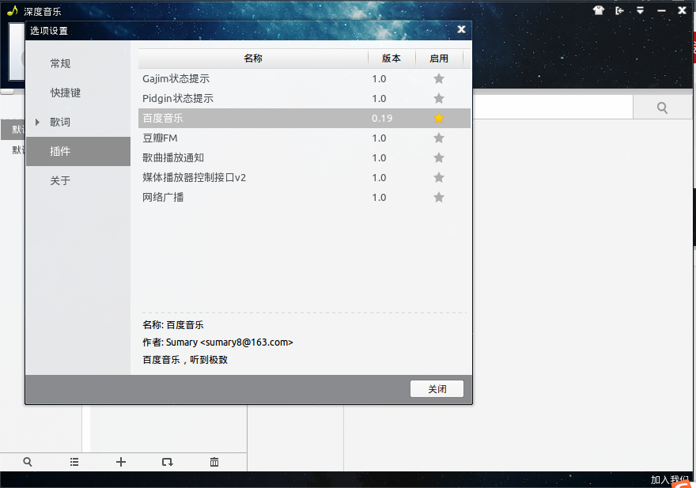696x488 pixels.
Task: Minimize the 深度音乐 main window
Action: (x=661, y=10)
